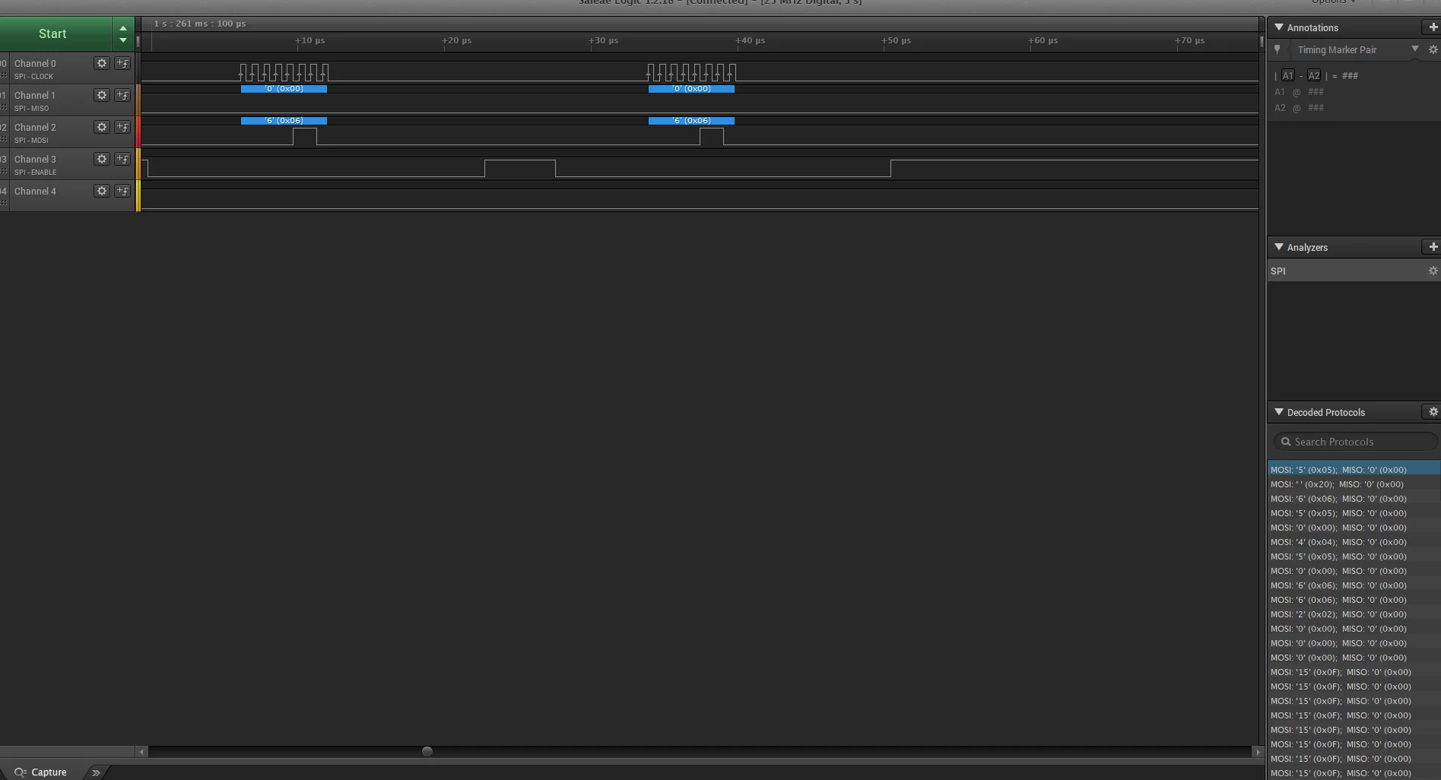This screenshot has height=780, width=1441.
Task: Place timing marker A2
Action: tap(1314, 76)
